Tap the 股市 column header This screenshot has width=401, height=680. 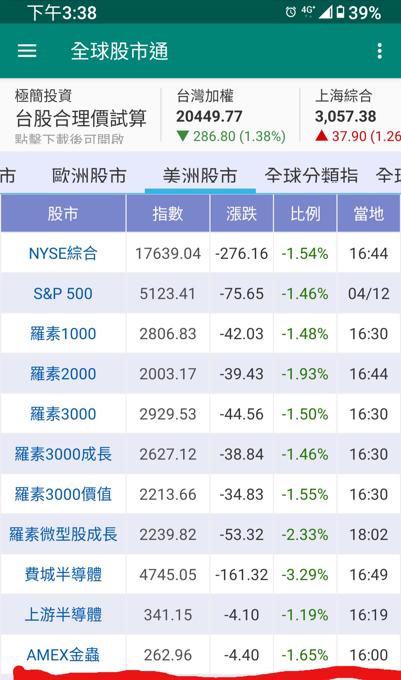click(63, 214)
